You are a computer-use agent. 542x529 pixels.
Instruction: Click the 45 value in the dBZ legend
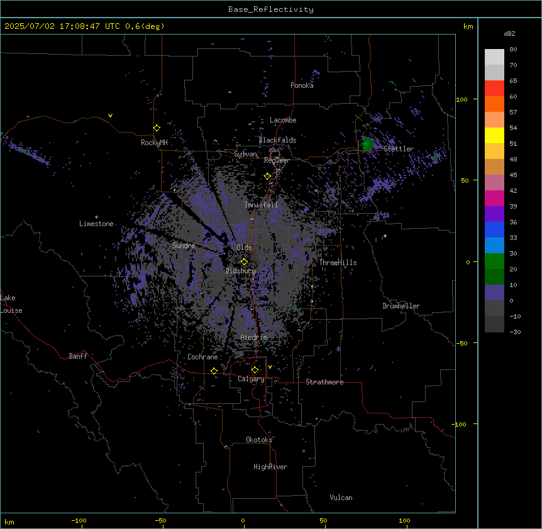click(x=513, y=175)
